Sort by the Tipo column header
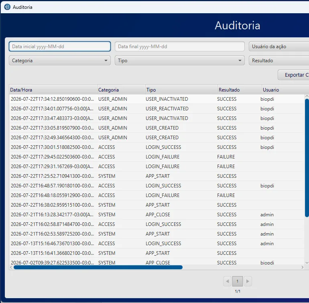This screenshot has width=309, height=303. click(181, 90)
